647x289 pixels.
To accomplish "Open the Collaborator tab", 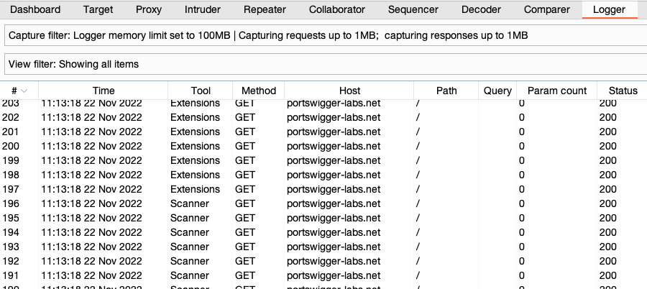I will pos(337,10).
